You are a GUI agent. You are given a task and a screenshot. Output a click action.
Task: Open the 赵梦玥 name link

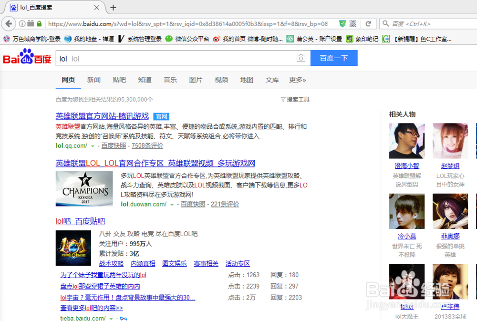(x=450, y=166)
